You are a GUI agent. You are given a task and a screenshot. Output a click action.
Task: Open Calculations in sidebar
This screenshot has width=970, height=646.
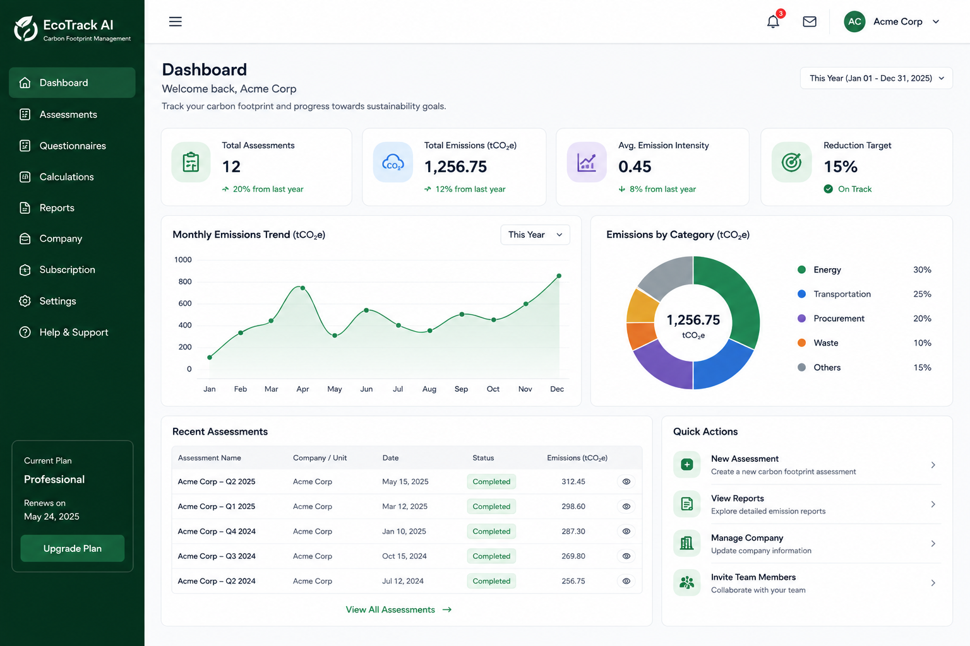pyautogui.click(x=72, y=177)
